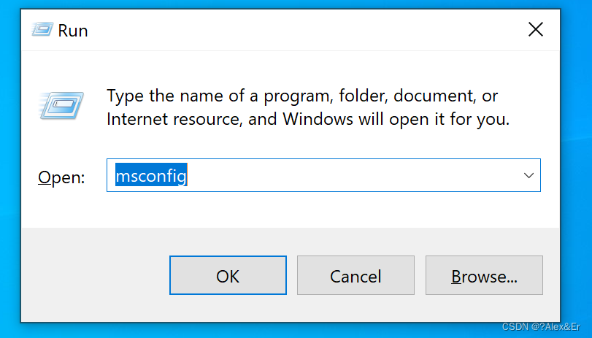This screenshot has height=338, width=592.
Task: Click the "Run" title text
Action: [73, 31]
